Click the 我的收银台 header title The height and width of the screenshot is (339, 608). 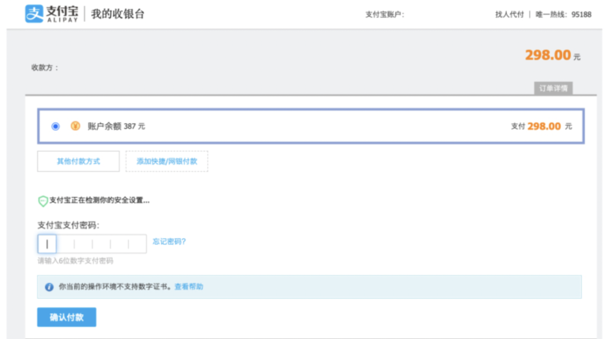tap(117, 14)
